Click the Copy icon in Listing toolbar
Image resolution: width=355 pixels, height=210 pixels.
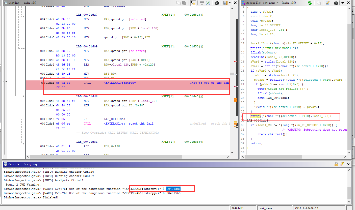[x=179, y=3]
